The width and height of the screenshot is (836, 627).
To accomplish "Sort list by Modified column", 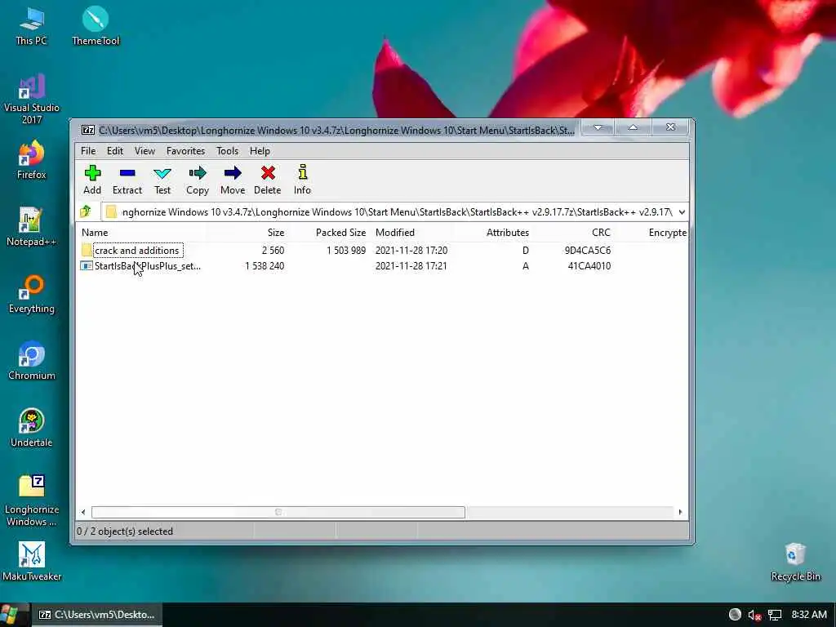I will 395,233.
